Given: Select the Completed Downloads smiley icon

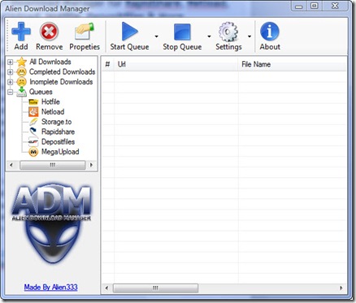Looking at the screenshot, I should 21,72.
